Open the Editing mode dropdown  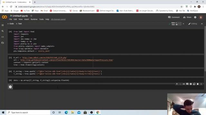tap(193, 24)
